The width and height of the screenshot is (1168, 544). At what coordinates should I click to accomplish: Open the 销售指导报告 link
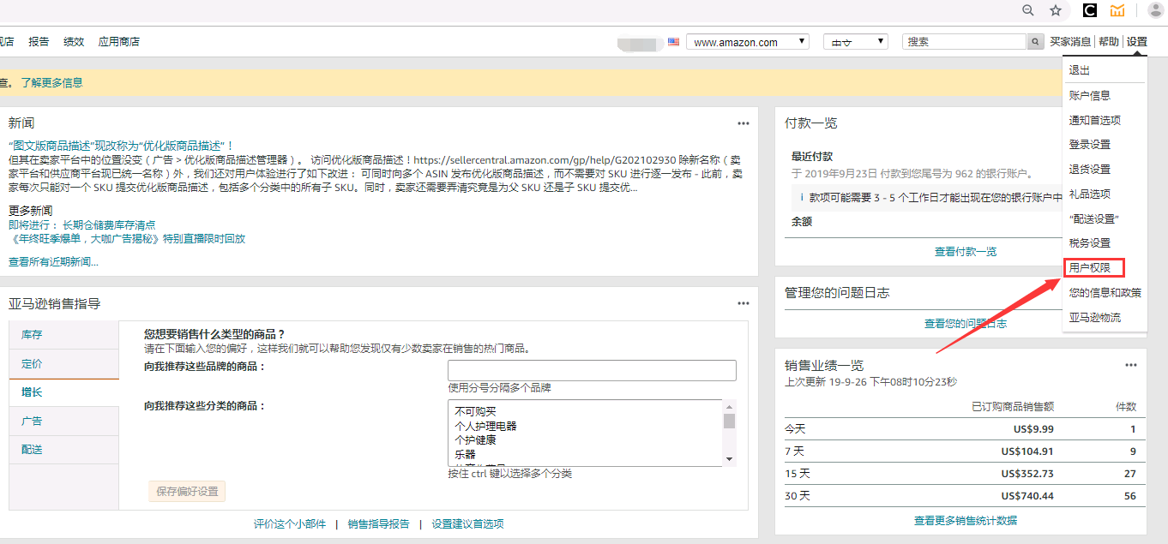(x=379, y=523)
